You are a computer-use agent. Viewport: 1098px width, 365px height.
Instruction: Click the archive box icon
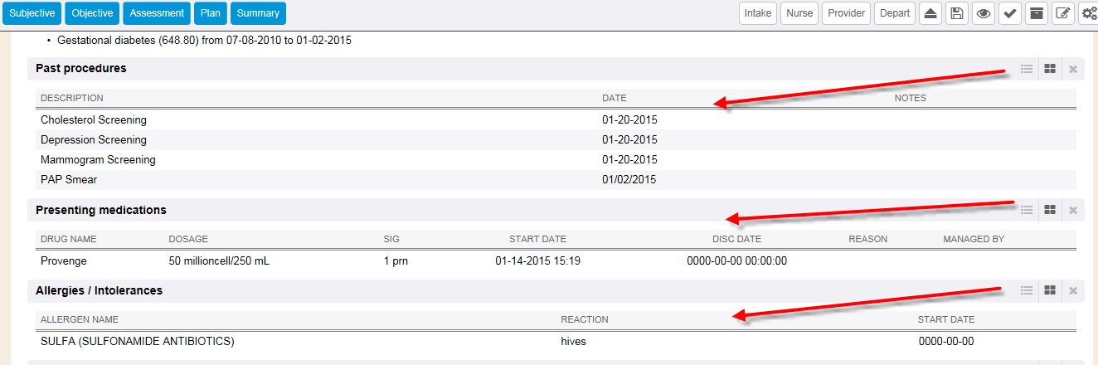1035,13
